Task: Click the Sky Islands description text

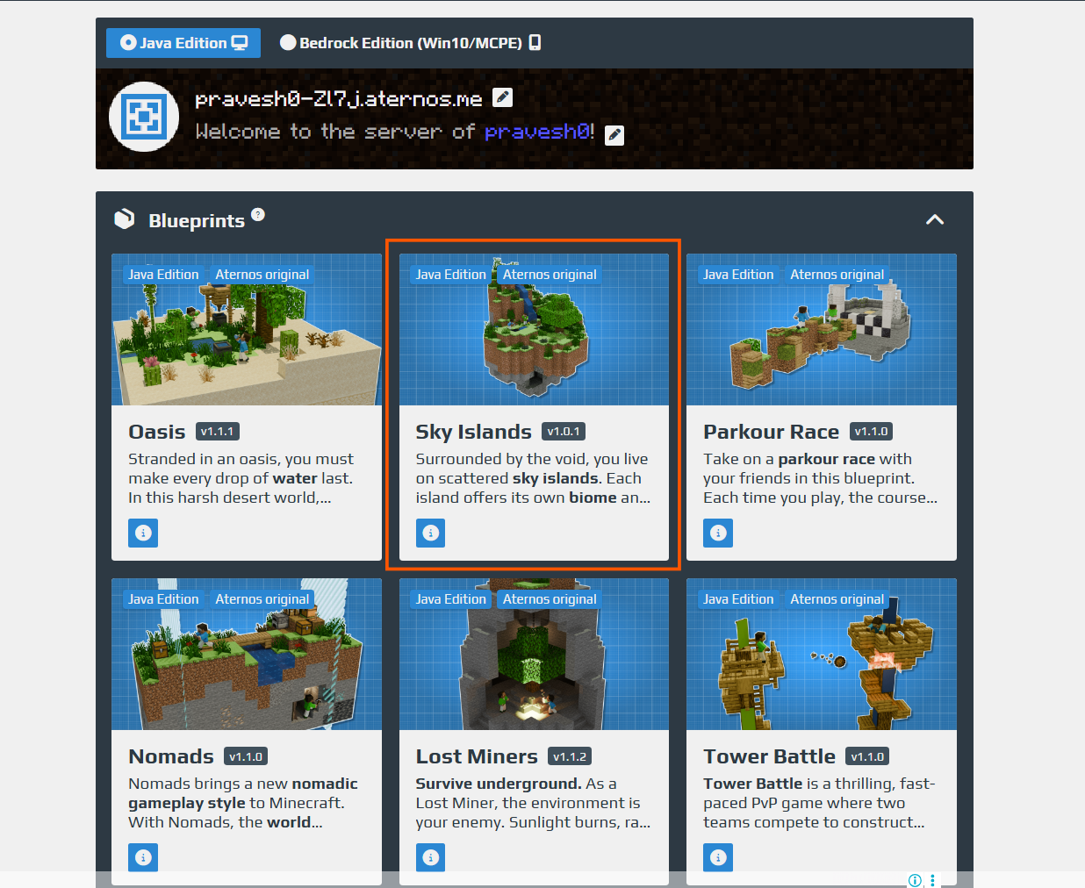Action: 533,478
